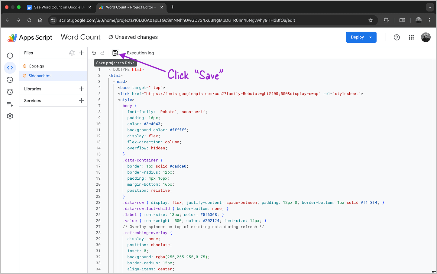Screen dimensions: 437x274
Task: Sort files alphabetically with AZ icon
Action: 72,53
